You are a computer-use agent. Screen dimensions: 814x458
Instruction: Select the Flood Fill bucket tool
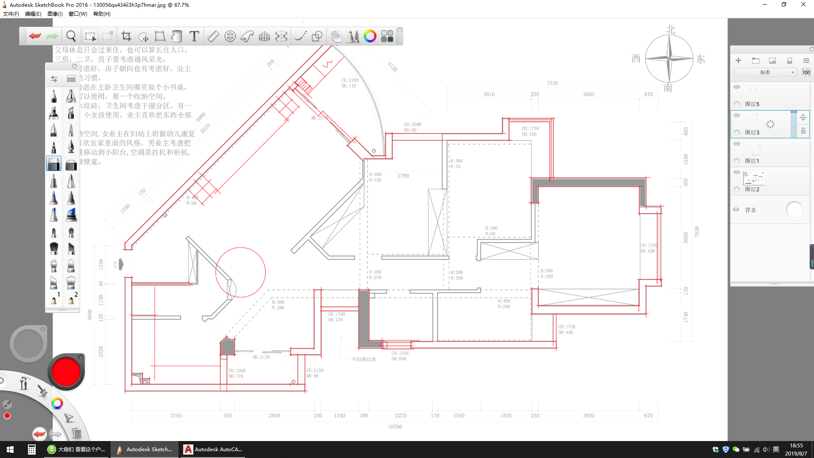click(177, 36)
